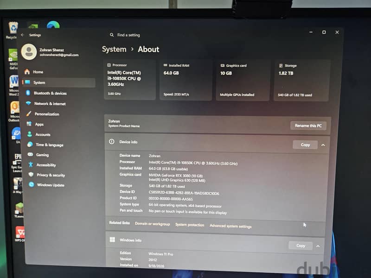The image size is (371, 278).
Task: Click the Accessibility figure icon
Action: (x=31, y=164)
